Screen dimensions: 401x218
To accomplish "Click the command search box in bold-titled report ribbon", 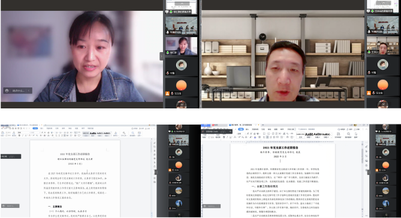I will [307, 129].
